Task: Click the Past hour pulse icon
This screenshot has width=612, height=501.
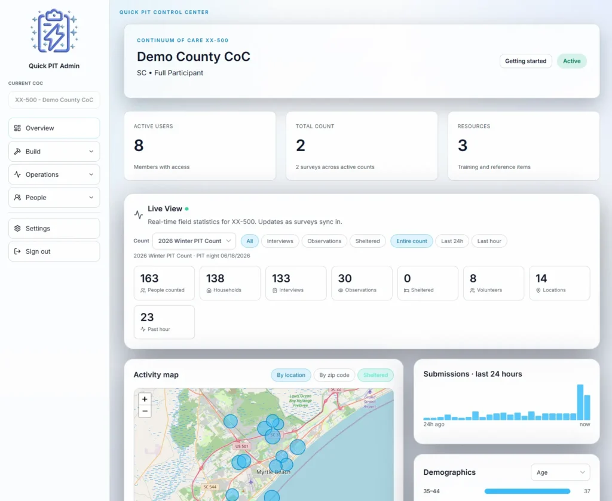Action: pos(143,330)
